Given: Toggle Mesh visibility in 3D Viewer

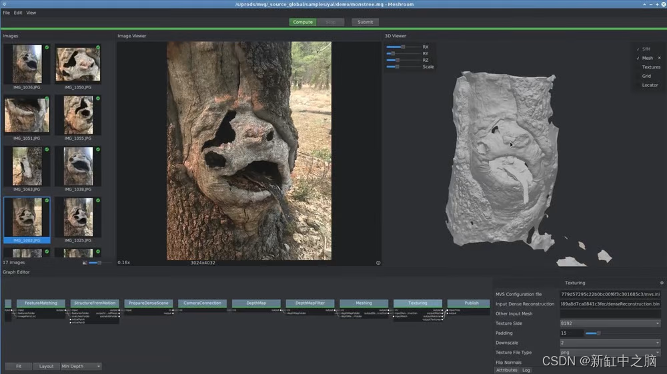Looking at the screenshot, I should [x=647, y=58].
